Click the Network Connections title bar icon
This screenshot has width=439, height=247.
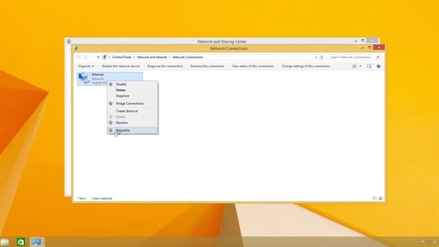point(76,49)
